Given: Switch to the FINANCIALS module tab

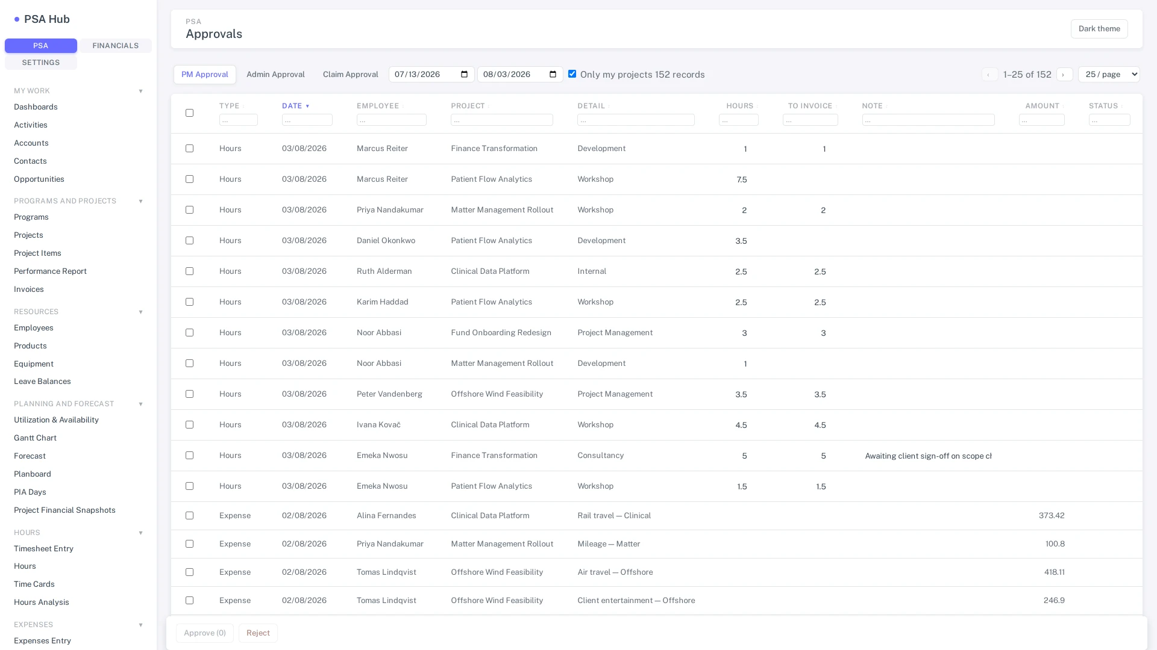Looking at the screenshot, I should pyautogui.click(x=116, y=46).
